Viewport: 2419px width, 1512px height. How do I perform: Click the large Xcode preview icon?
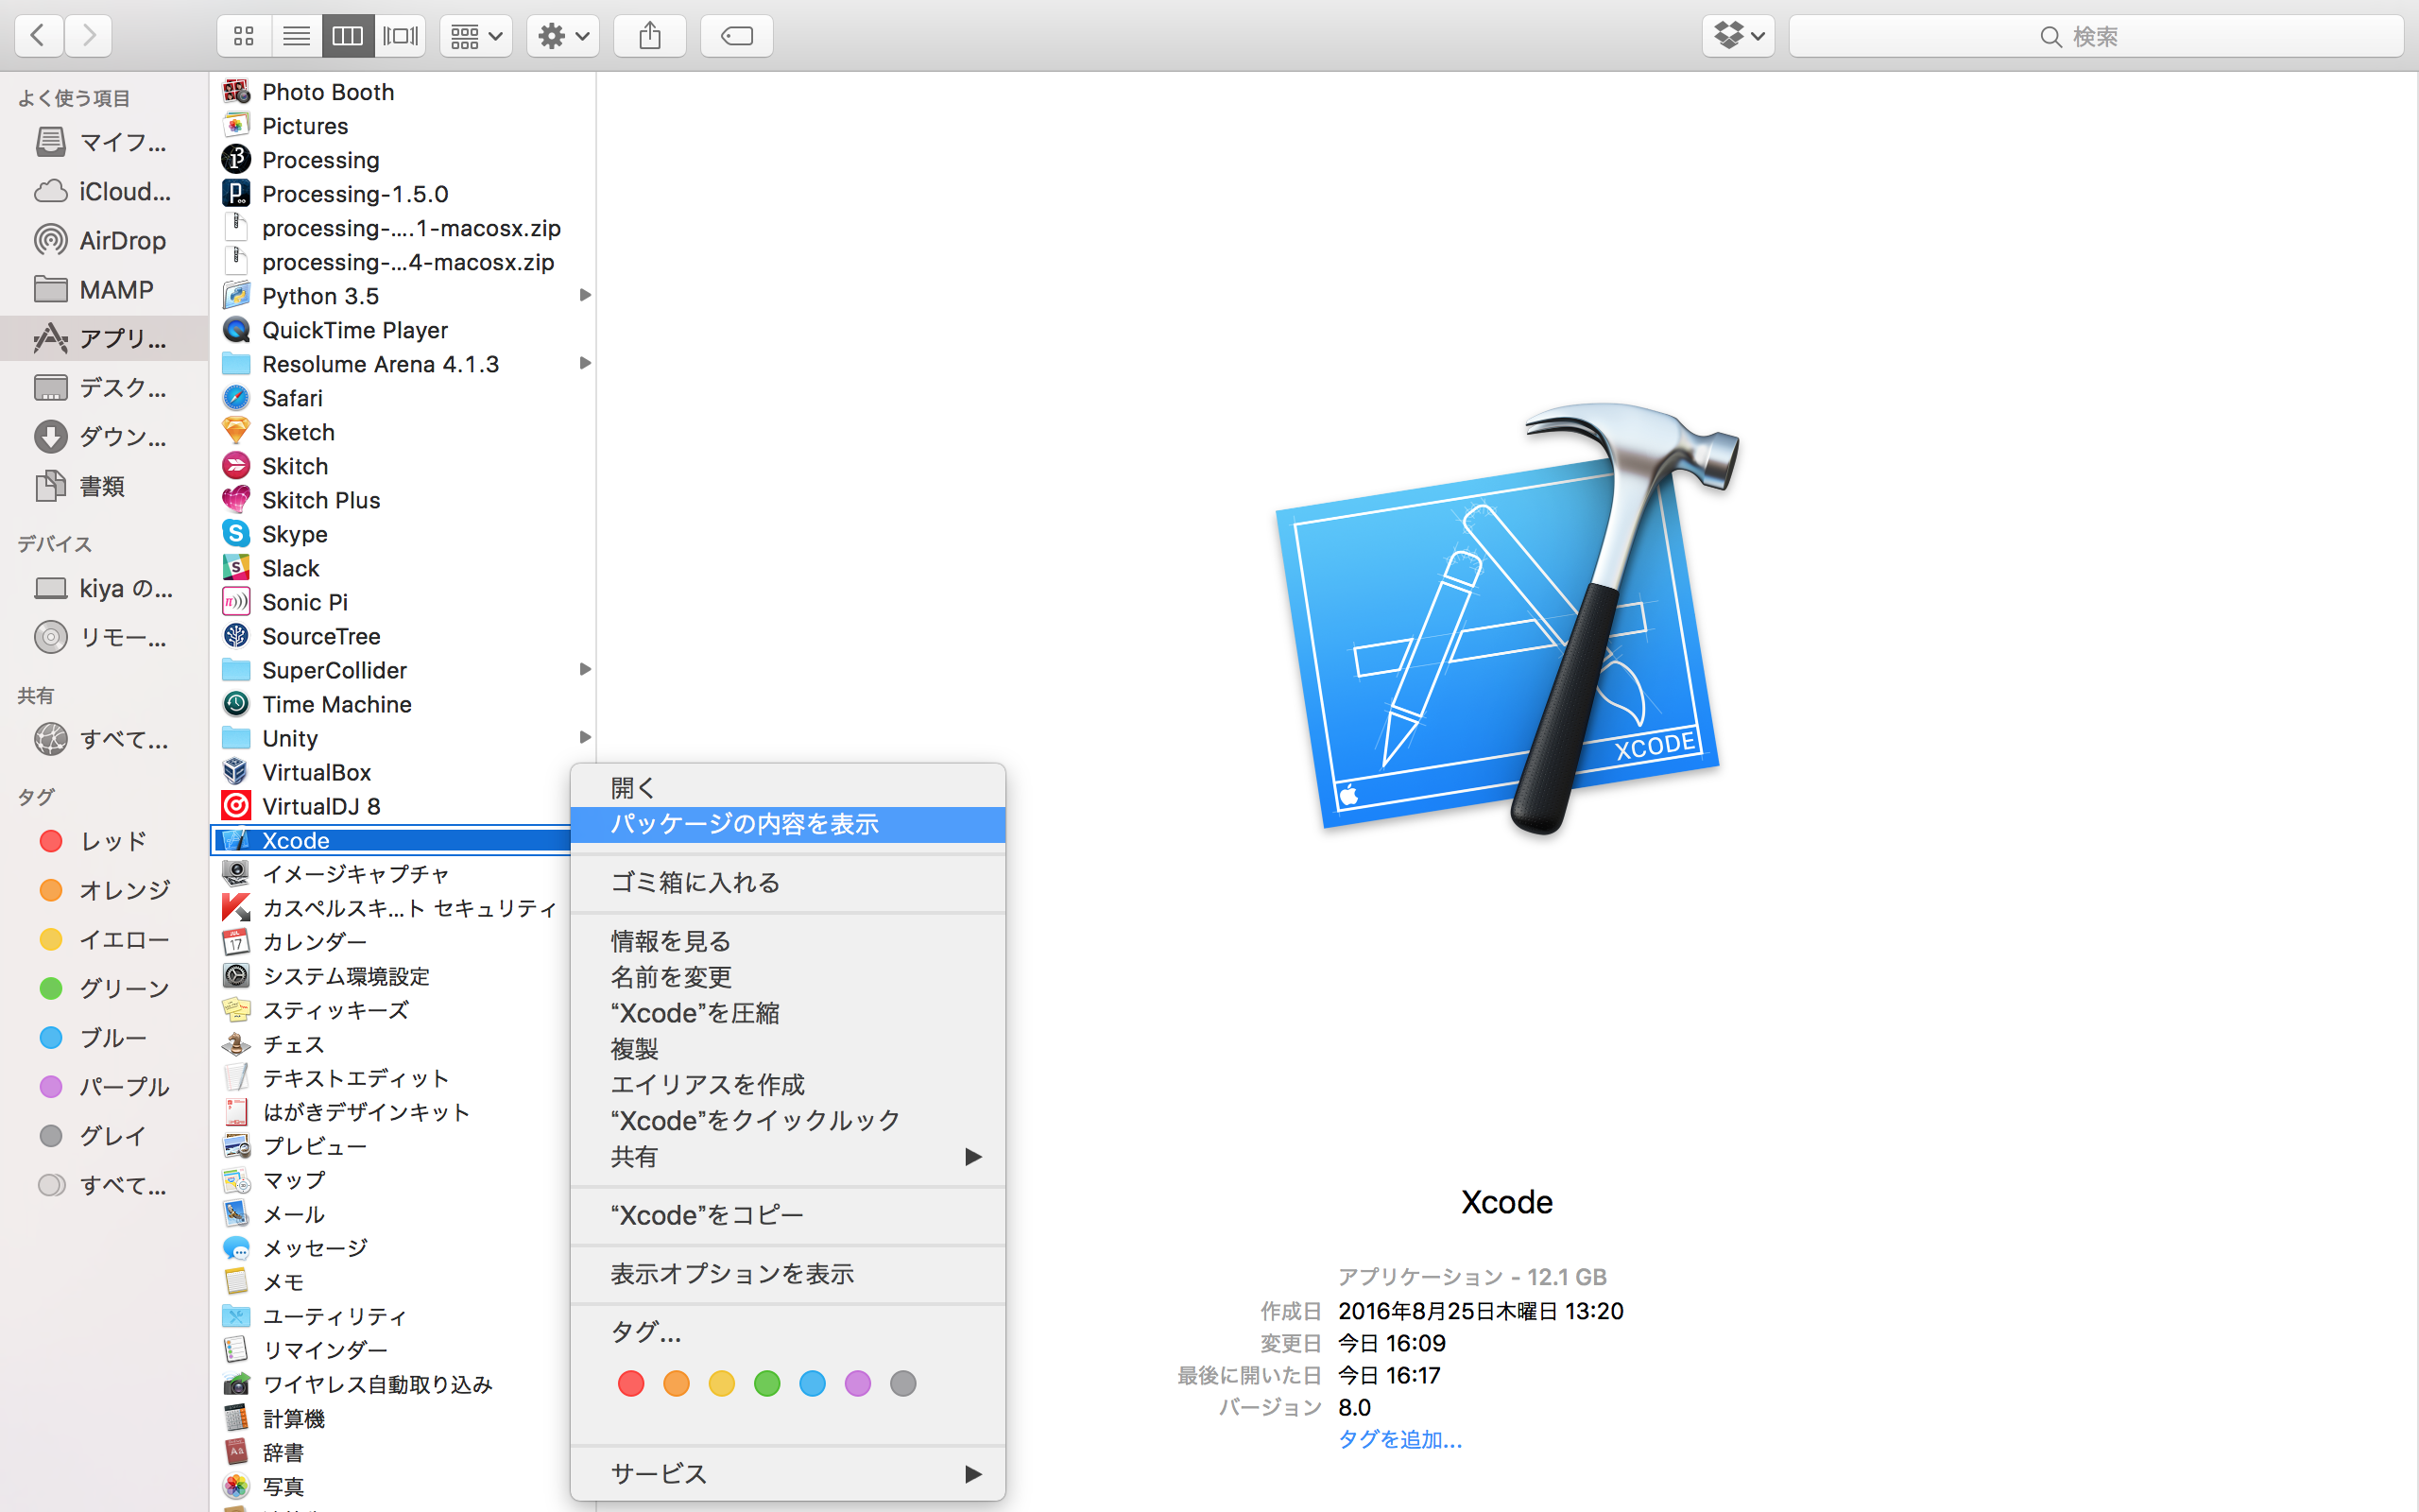click(1507, 619)
